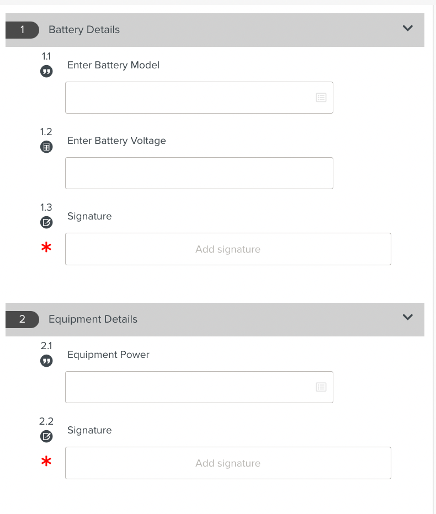Click the Battery Details section header
Screen dimensions: 436x514
(x=83, y=30)
